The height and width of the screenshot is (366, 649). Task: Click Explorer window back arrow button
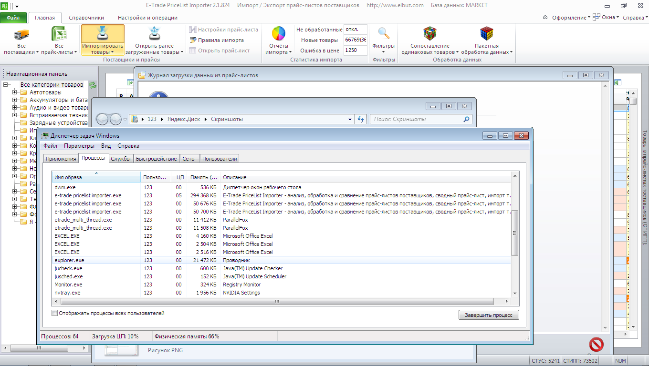[103, 119]
